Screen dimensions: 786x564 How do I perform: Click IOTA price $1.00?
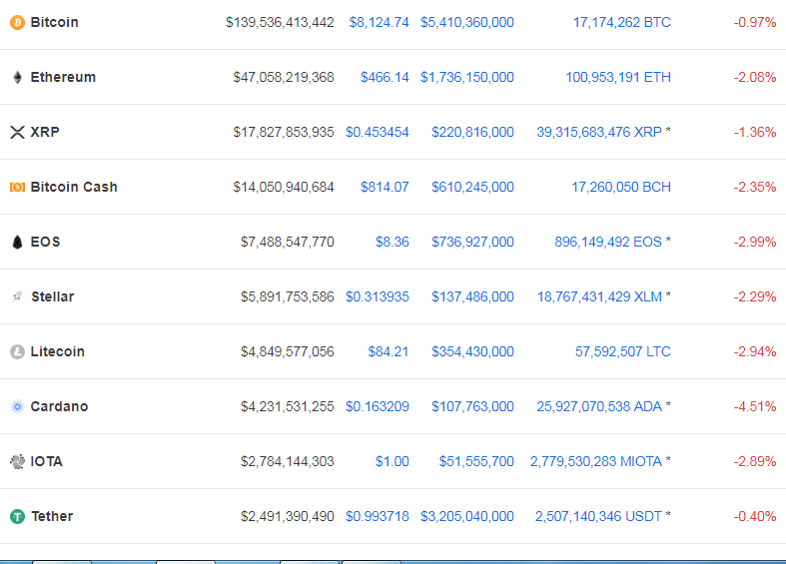[392, 461]
